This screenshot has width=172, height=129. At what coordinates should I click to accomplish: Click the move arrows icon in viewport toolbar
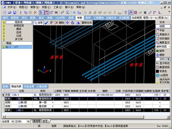click(x=67, y=23)
